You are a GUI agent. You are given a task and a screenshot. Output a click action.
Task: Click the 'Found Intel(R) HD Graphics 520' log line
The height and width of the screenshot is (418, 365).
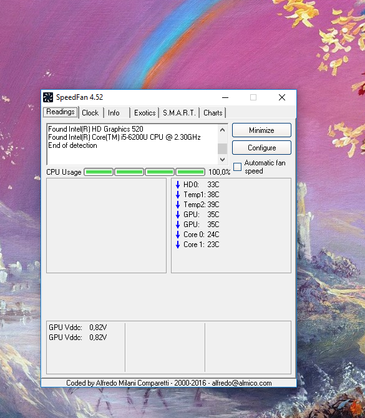coord(95,129)
